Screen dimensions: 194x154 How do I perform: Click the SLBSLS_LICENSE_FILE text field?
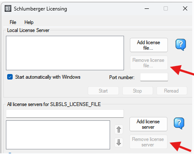[65, 114]
